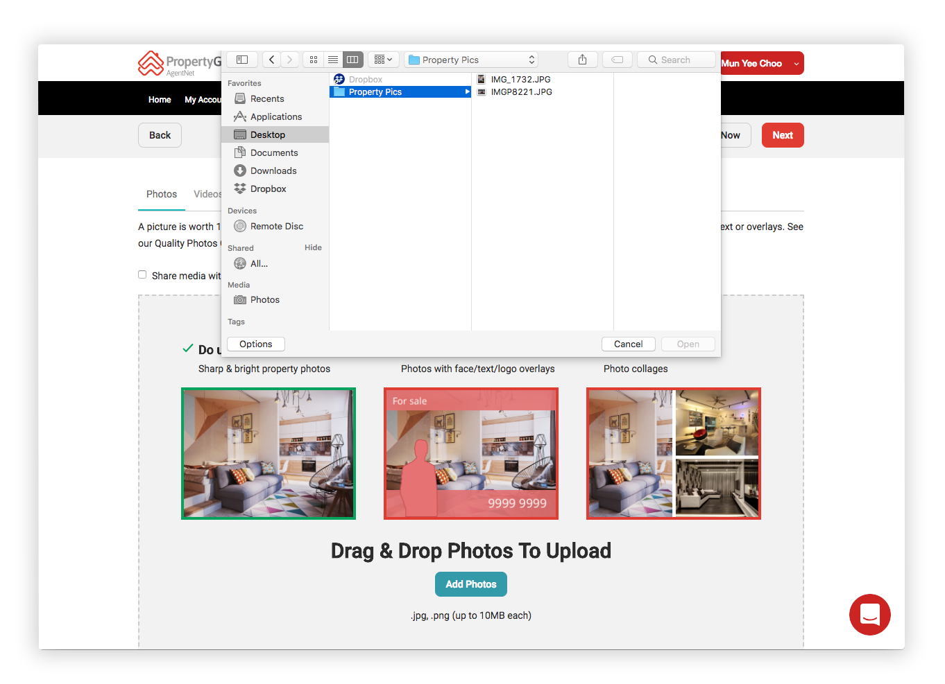Select the IMG_1732.JPG file
This screenshot has height=684, width=945.
click(x=520, y=80)
